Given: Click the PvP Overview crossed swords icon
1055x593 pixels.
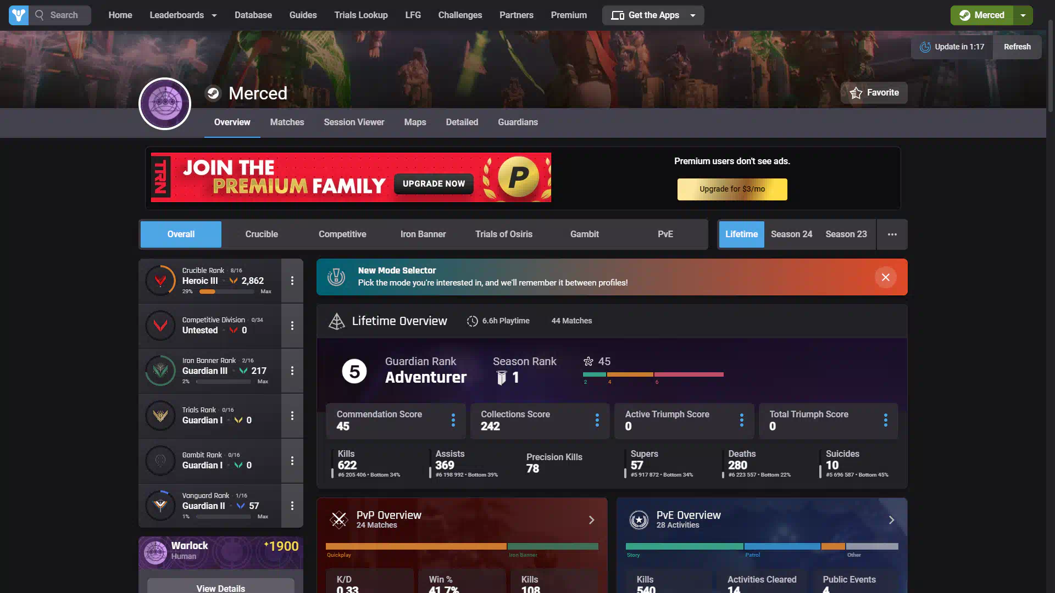Looking at the screenshot, I should click(339, 519).
